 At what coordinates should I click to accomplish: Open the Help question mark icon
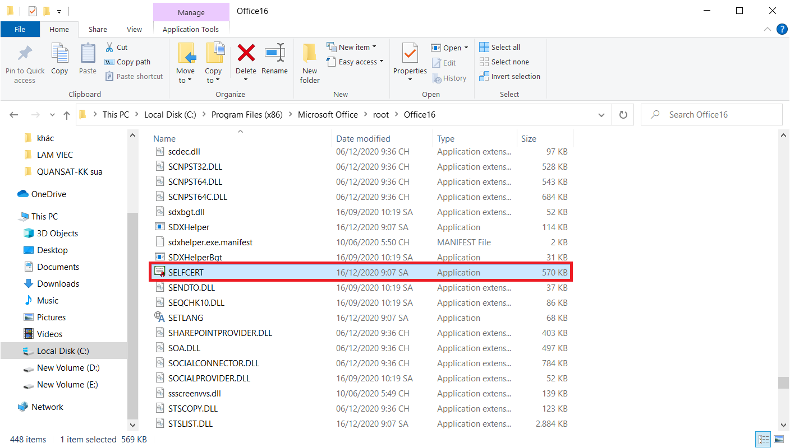[x=781, y=29]
